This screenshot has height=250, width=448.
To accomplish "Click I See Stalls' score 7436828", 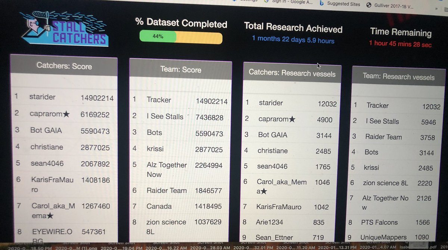I will click(209, 118).
